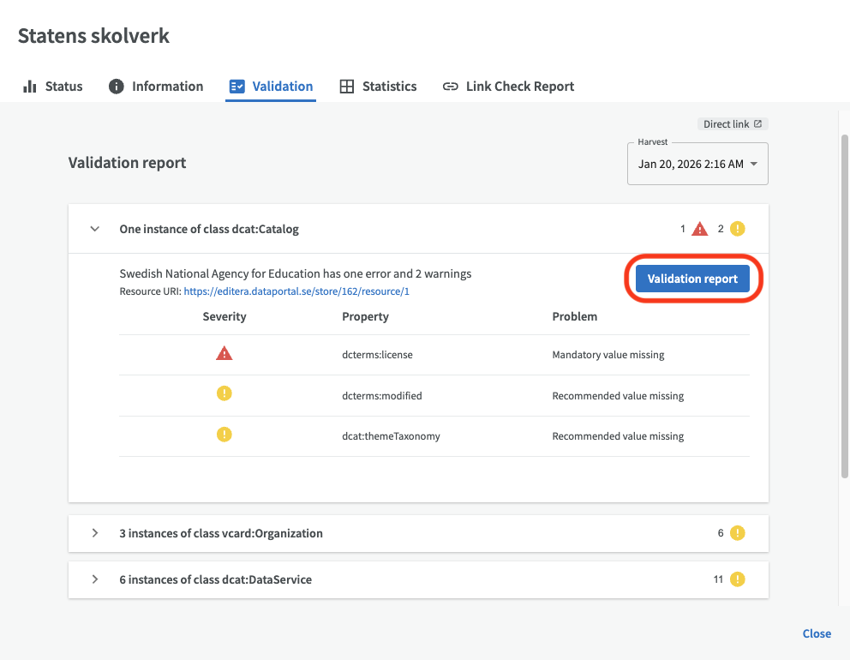Click the Link Check Report chain icon

pyautogui.click(x=450, y=87)
